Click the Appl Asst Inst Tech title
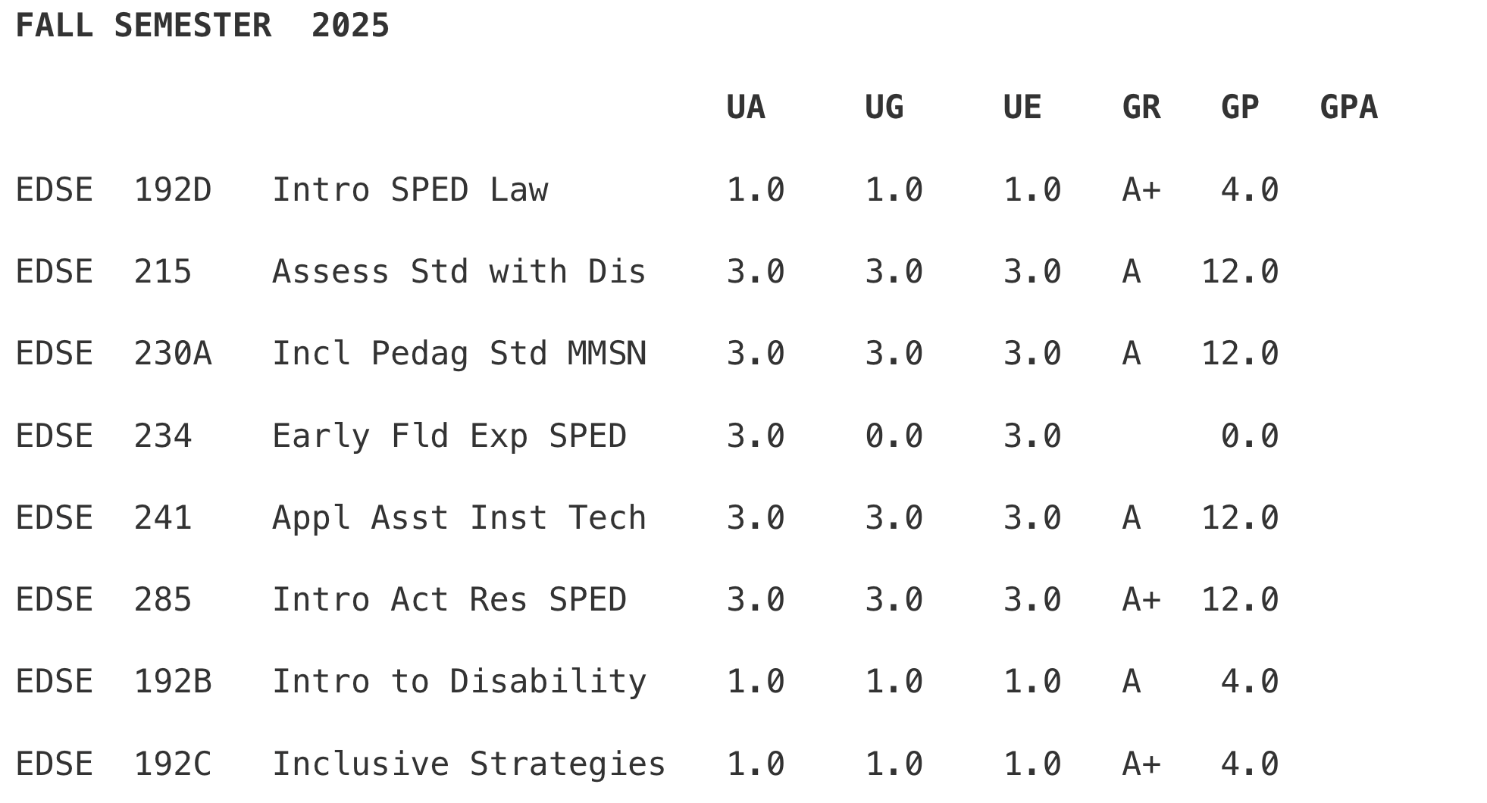1487x803 pixels. click(x=459, y=518)
